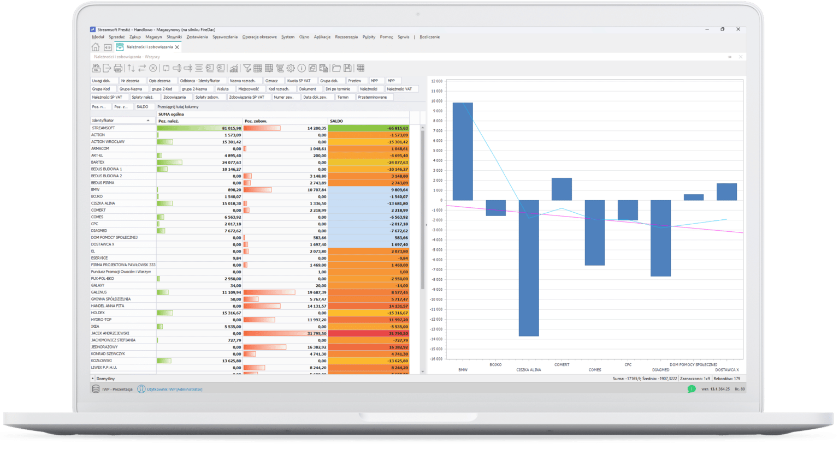Switch to the Należności i zobowiązania tab
This screenshot has height=456, width=839.
pyautogui.click(x=151, y=47)
